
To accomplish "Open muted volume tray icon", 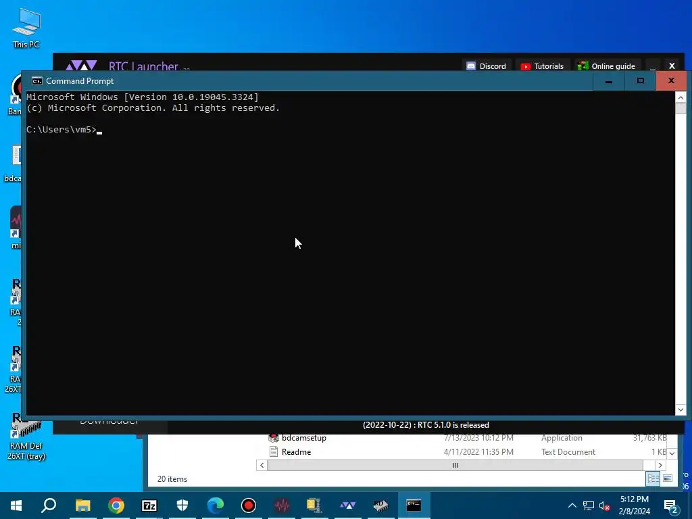I will tap(604, 505).
